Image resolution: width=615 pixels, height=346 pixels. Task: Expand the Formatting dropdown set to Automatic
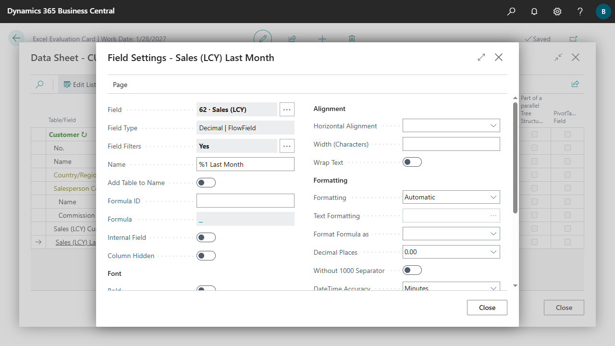(451, 197)
